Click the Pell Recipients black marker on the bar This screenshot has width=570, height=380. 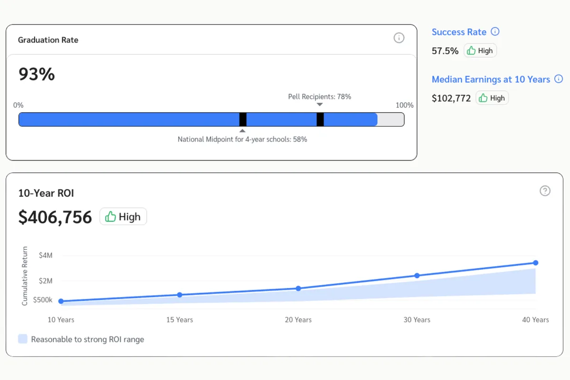pos(320,119)
